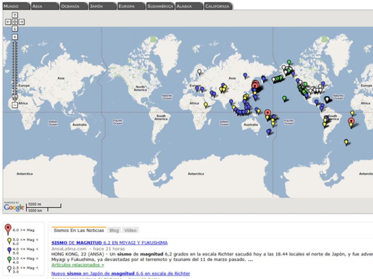Click the green 3.0–4.0 magnitude legend pin
The image size is (373, 279).
click(x=9, y=259)
